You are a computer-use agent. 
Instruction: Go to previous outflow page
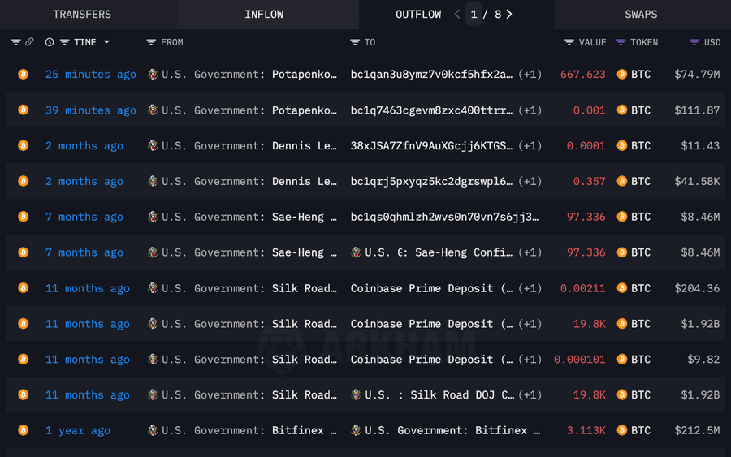tap(456, 15)
